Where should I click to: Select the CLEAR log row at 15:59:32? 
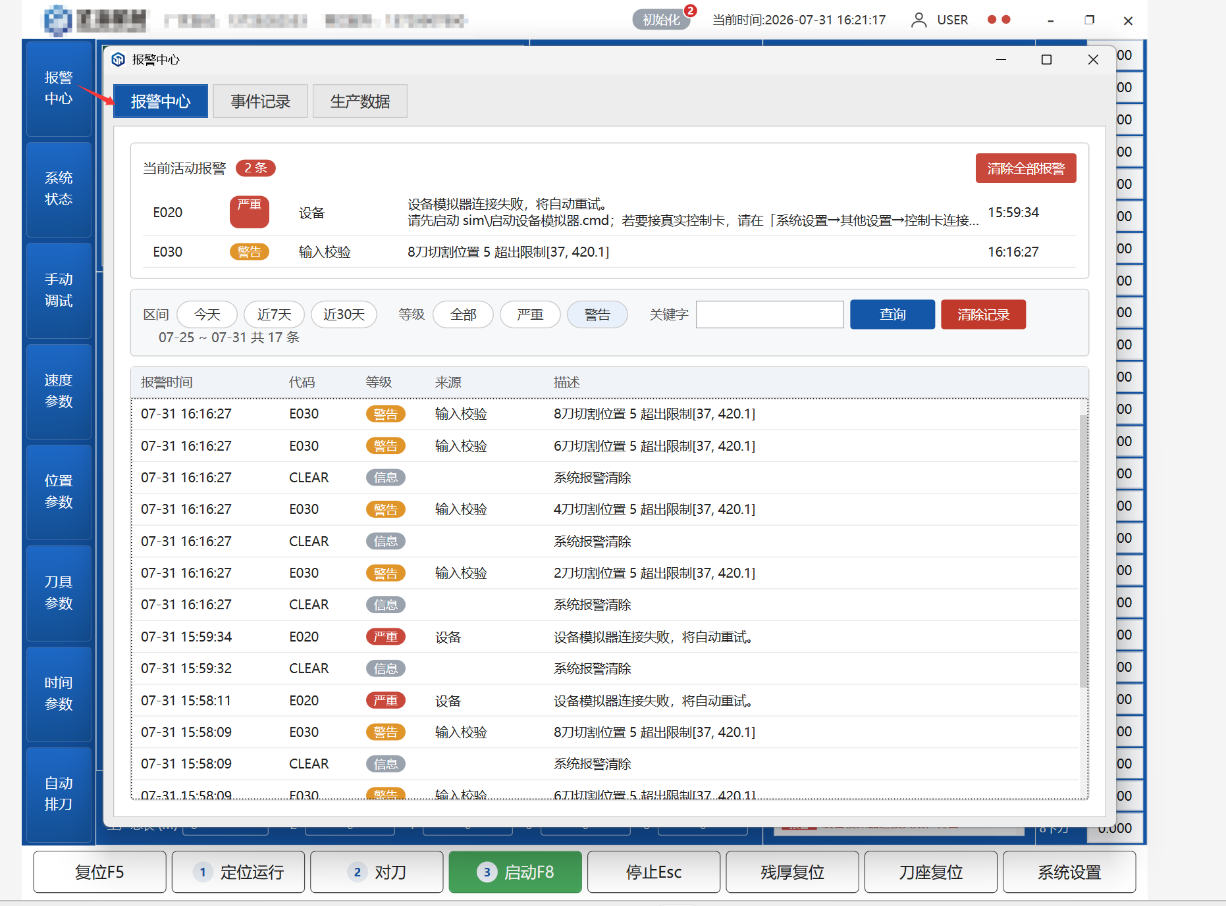click(x=606, y=668)
